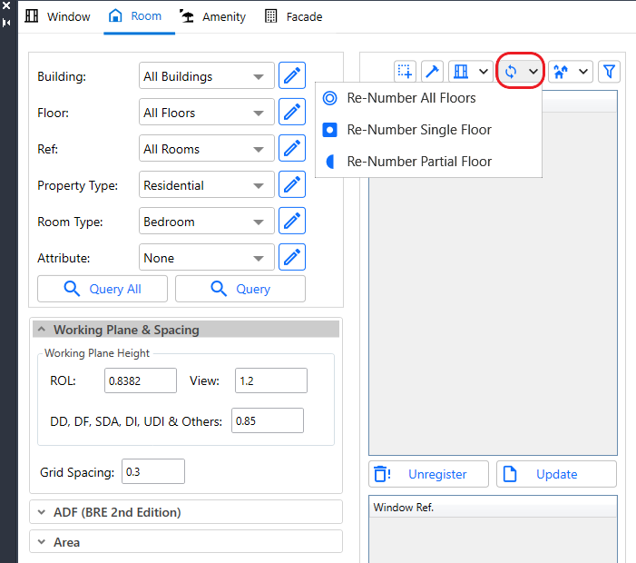
Task: Click the pencil edit icon beside Room Type
Action: 291,222
